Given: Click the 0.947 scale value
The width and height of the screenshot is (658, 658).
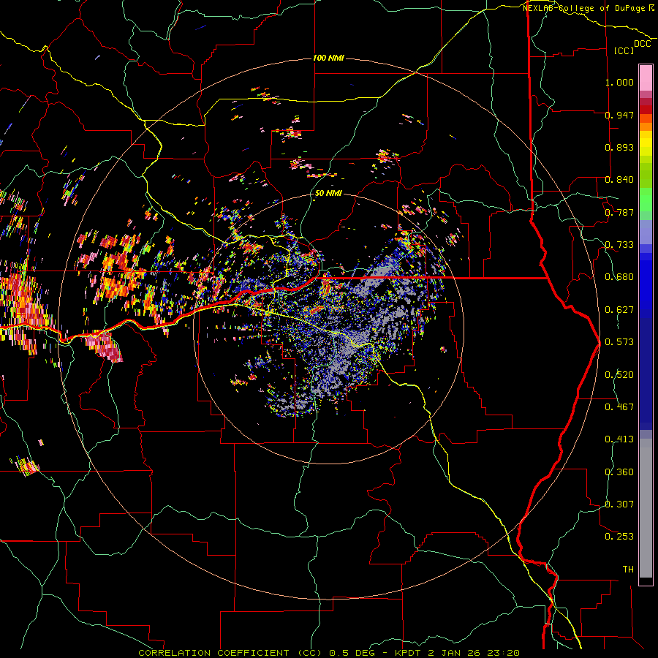Looking at the screenshot, I should click(619, 115).
